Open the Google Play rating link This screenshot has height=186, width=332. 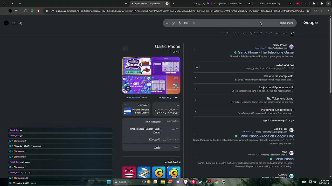tap(168, 98)
